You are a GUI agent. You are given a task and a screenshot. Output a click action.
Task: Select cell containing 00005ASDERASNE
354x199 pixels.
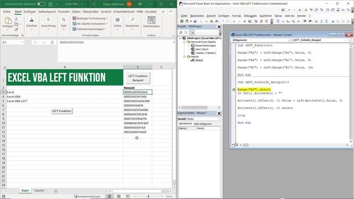pyautogui.click(x=138, y=110)
